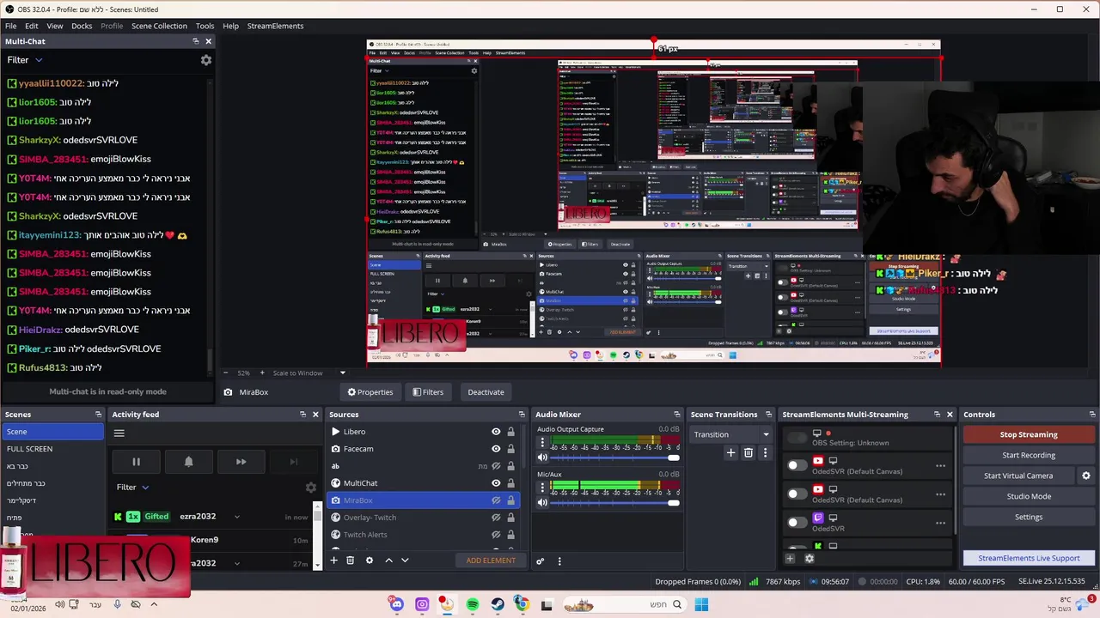This screenshot has height=618, width=1100.
Task: Click the ADD ELEMENT button
Action: coord(491,560)
